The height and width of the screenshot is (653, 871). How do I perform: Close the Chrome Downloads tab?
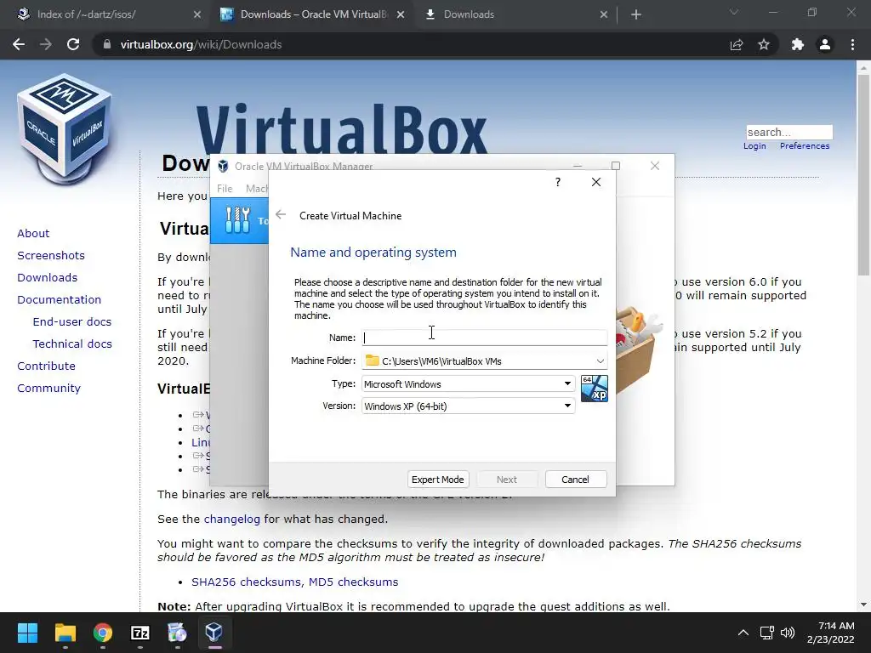[x=604, y=14]
